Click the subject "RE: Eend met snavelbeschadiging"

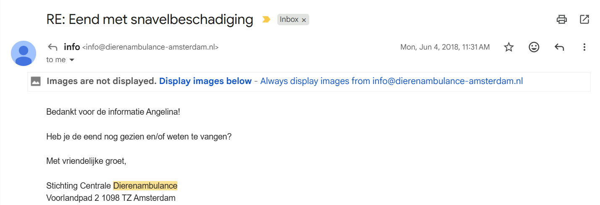coord(150,19)
